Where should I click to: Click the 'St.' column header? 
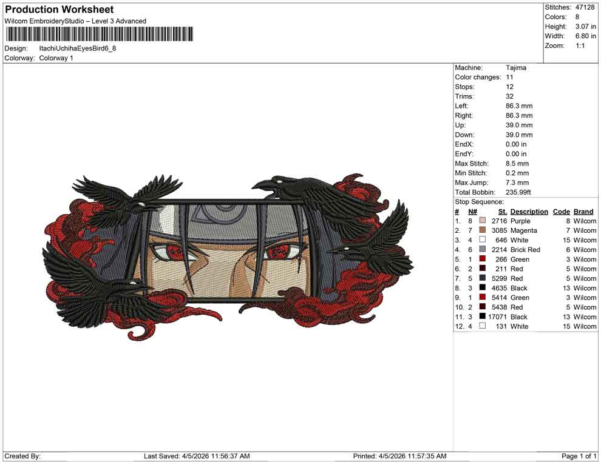[503, 212]
